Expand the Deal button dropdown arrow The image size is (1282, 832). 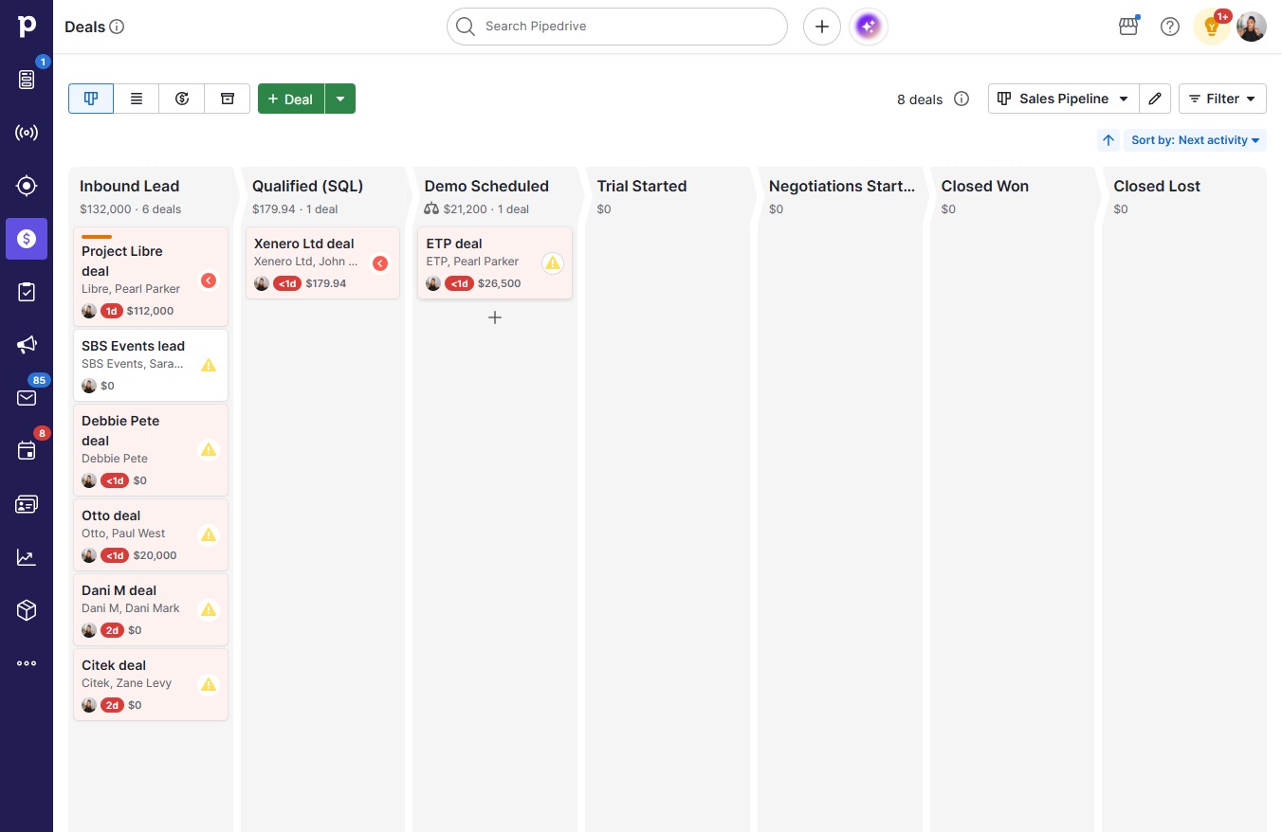[x=340, y=99]
